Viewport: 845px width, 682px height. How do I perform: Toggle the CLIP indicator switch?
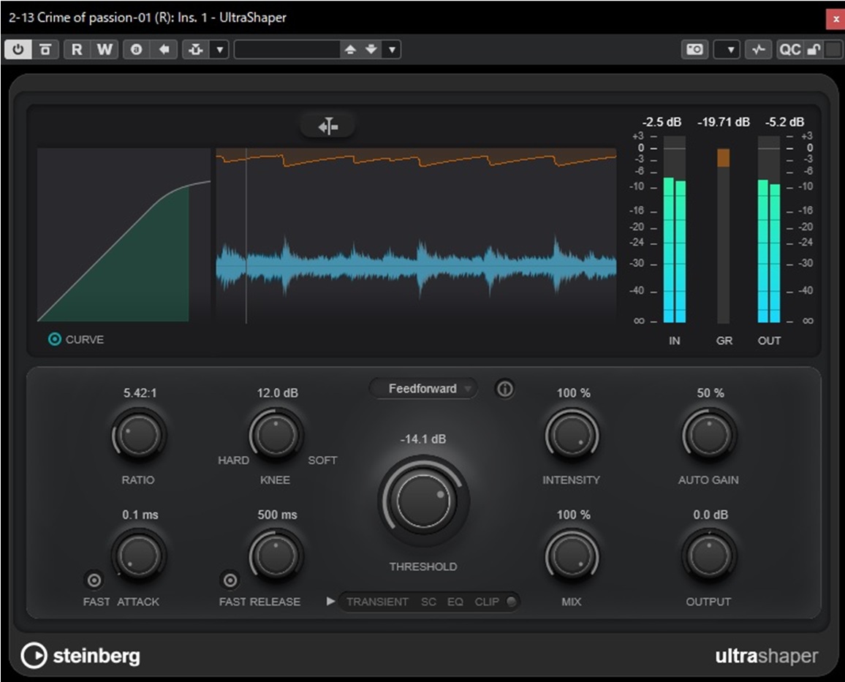(x=510, y=602)
